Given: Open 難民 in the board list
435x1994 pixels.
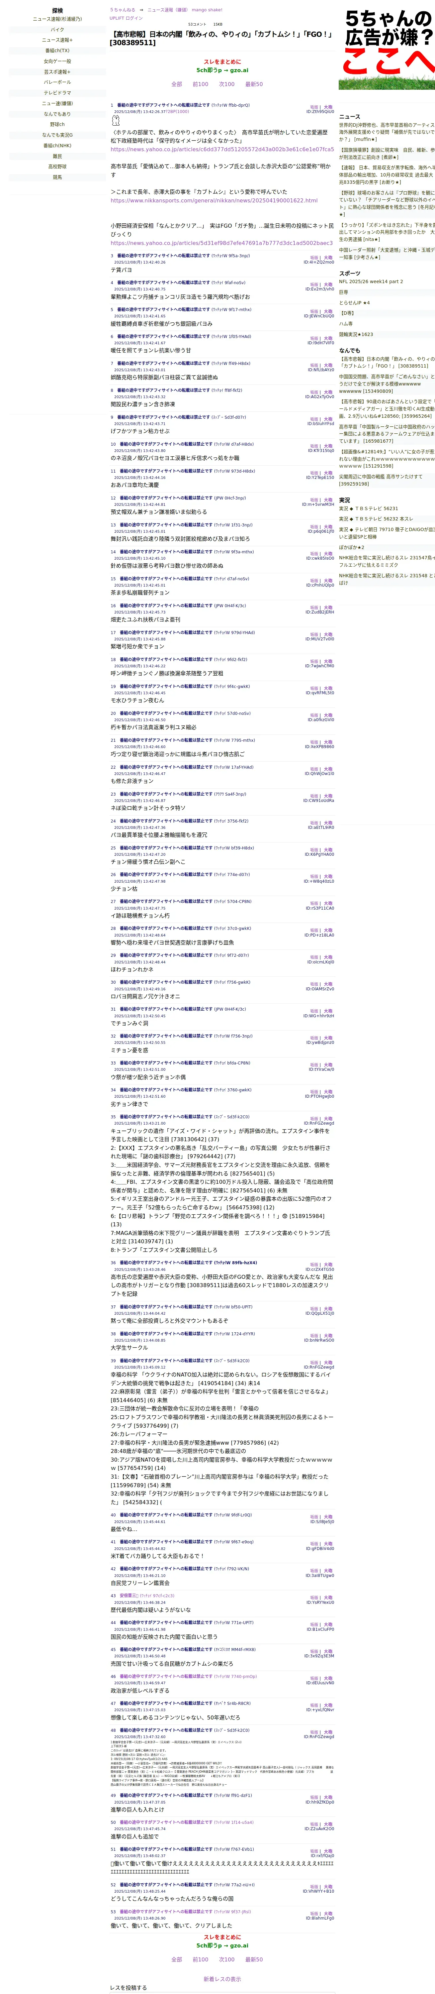Looking at the screenshot, I should click(57, 156).
